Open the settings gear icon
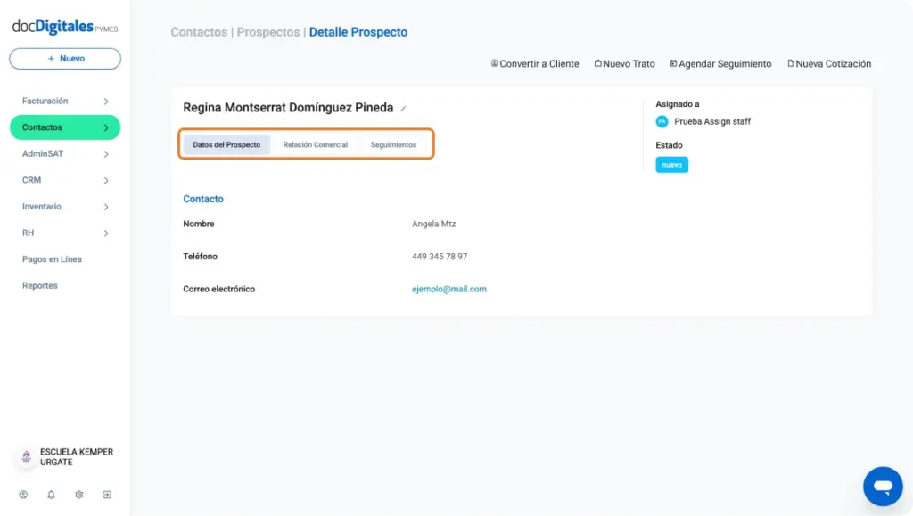This screenshot has height=516, width=913. coord(79,495)
